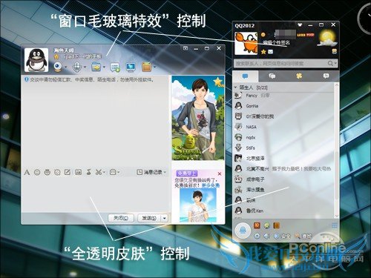
Task: Change online status via the yellow face icon
Action: point(263,35)
